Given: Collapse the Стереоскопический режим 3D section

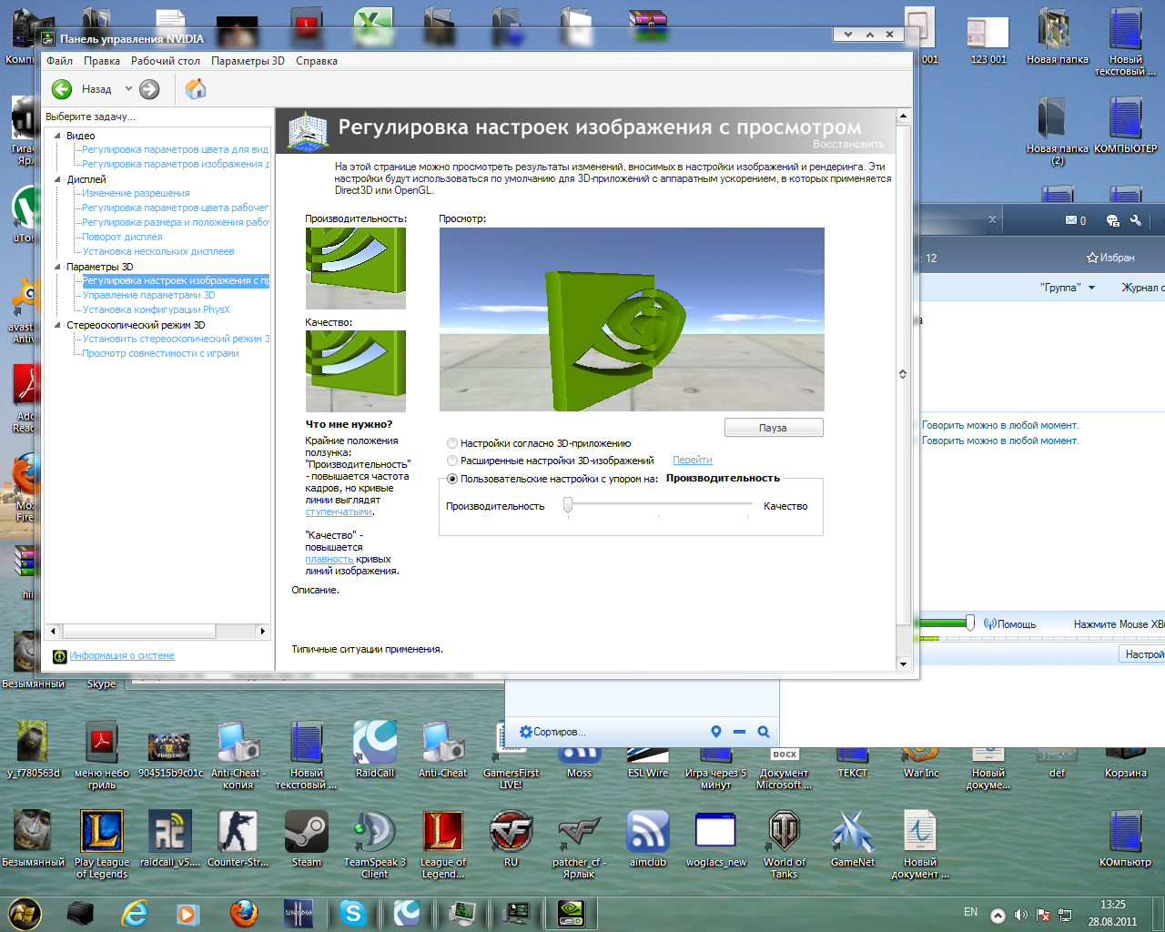Looking at the screenshot, I should [57, 325].
